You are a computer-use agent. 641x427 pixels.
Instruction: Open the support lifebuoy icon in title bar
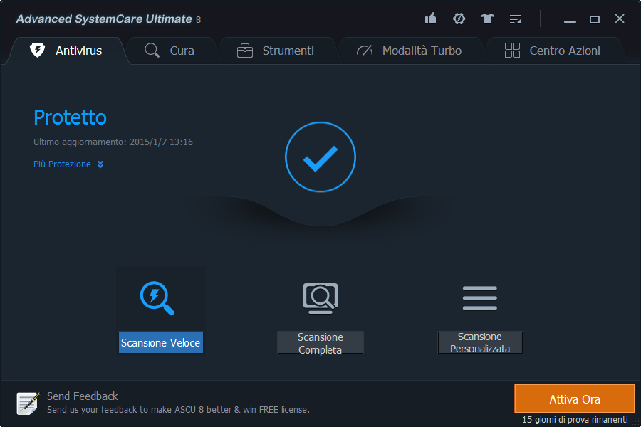(459, 19)
